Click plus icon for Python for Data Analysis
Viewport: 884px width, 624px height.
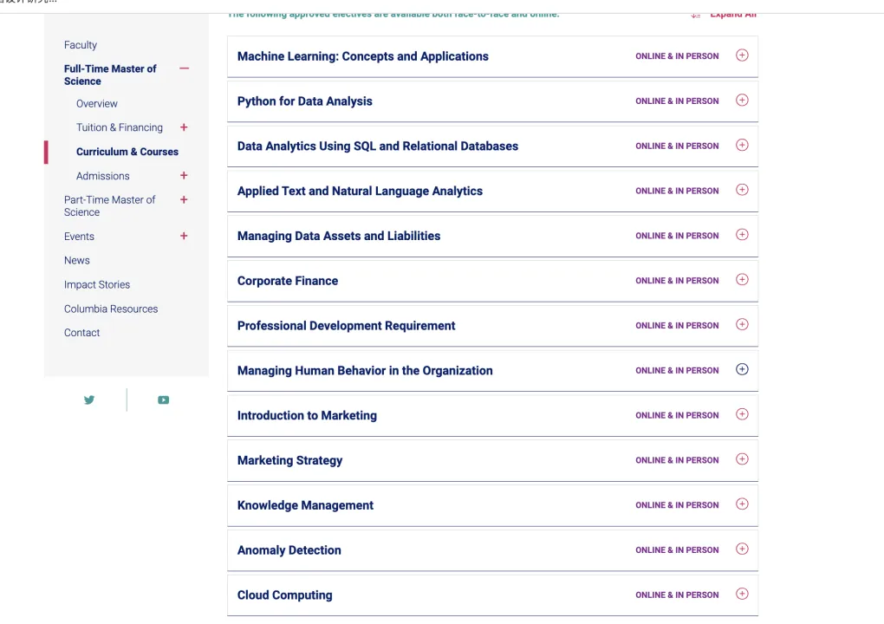point(741,101)
